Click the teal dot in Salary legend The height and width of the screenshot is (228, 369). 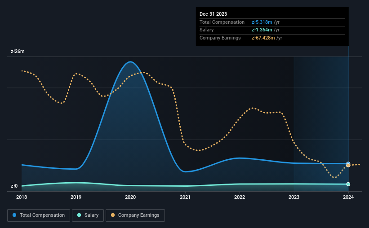[79, 215]
